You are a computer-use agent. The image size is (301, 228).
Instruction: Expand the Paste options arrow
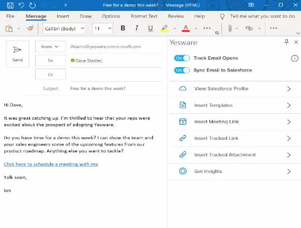18,29
